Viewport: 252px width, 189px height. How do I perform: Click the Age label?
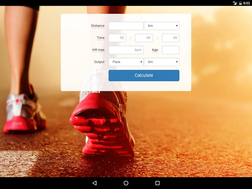pyautogui.click(x=155, y=50)
